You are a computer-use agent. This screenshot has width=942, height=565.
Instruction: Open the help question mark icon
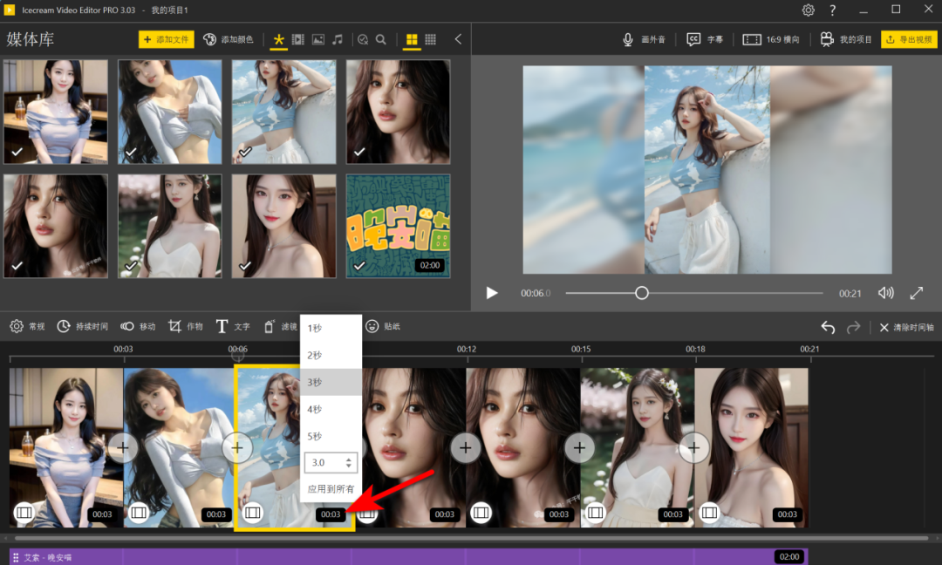(x=832, y=10)
